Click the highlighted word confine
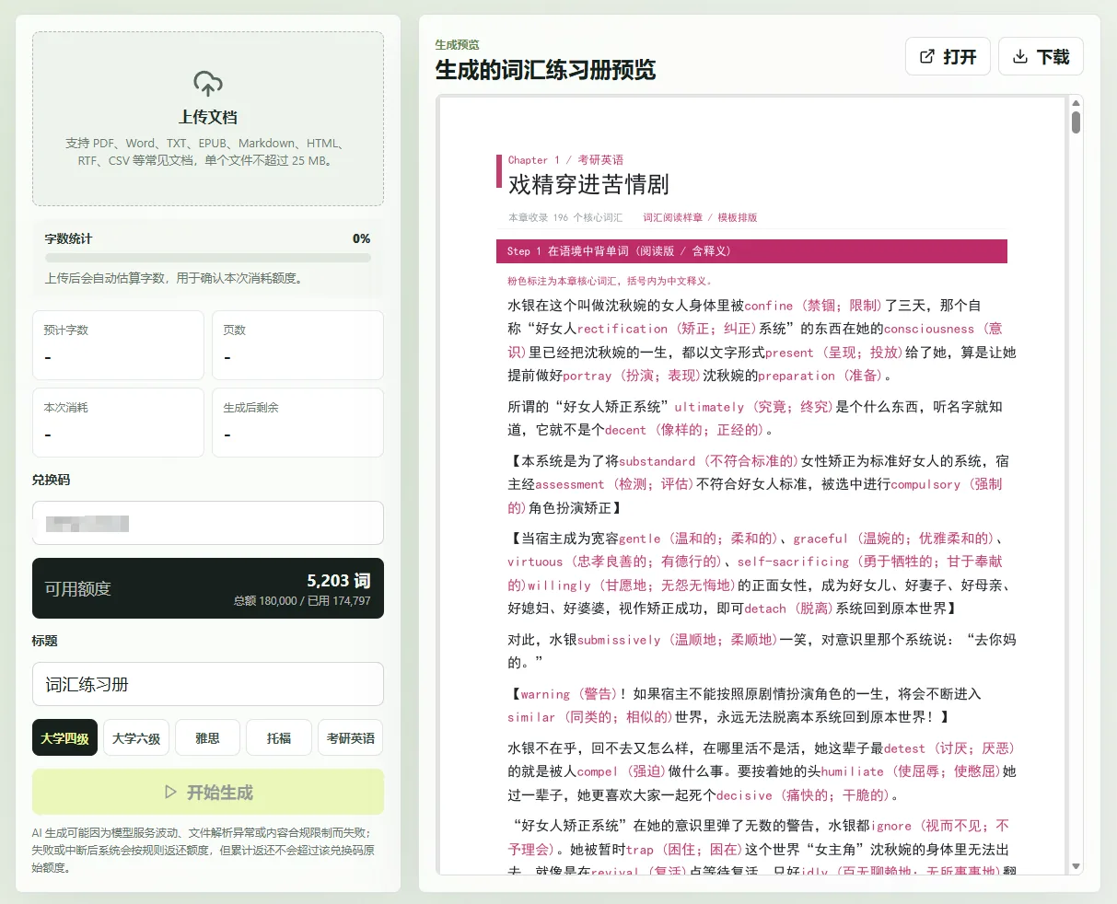The width and height of the screenshot is (1117, 904). [x=769, y=306]
